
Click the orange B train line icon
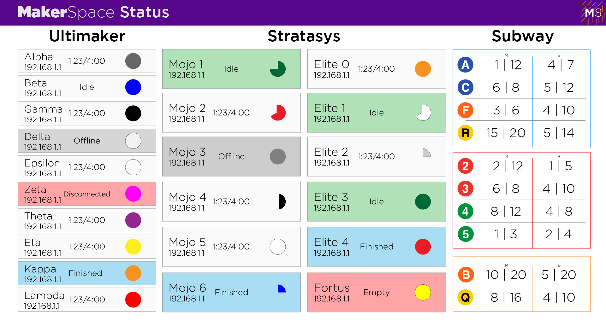(465, 275)
